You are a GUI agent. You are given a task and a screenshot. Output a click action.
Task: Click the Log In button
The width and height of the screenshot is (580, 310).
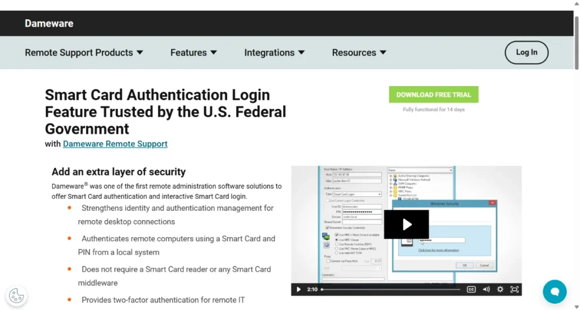526,53
